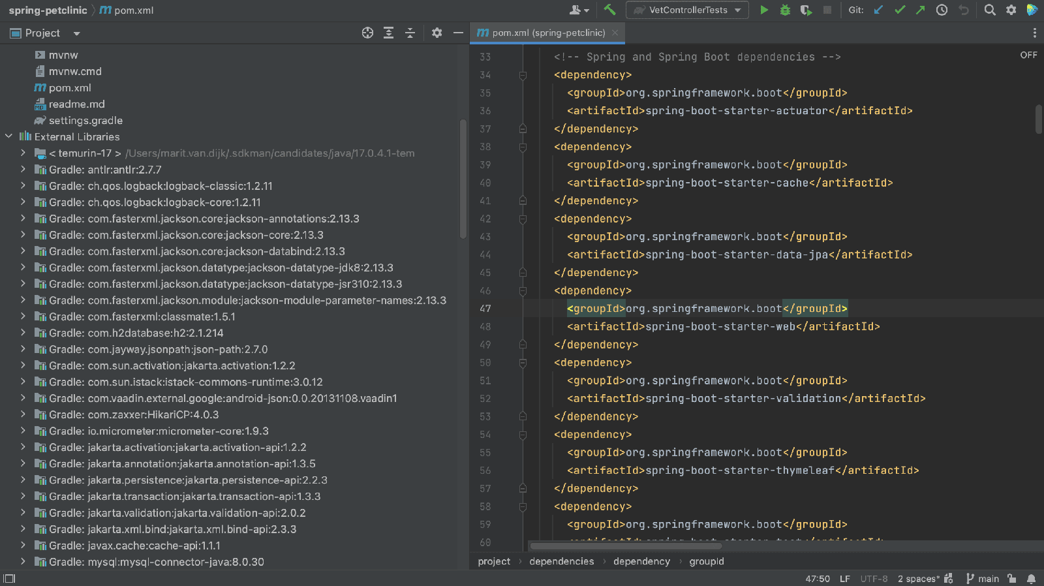Run VetControllerTests with the green play icon
This screenshot has width=1044, height=586.
(x=764, y=10)
